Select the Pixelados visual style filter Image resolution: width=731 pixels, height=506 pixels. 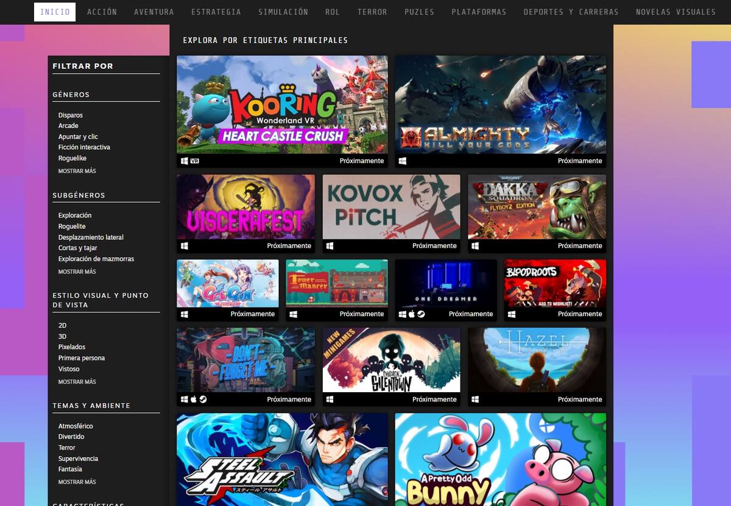click(x=72, y=347)
